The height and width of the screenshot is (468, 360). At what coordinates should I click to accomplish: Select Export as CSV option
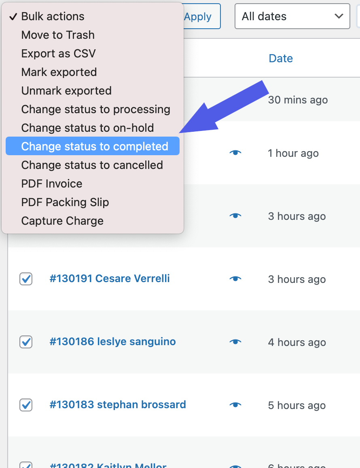pyautogui.click(x=58, y=53)
